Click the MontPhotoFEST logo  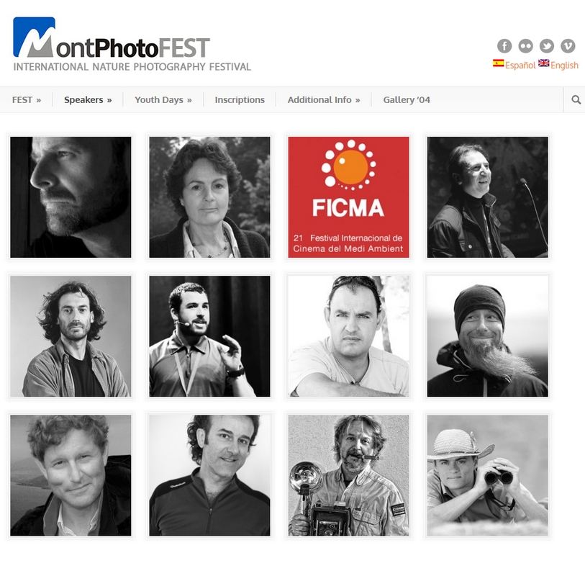tap(132, 44)
